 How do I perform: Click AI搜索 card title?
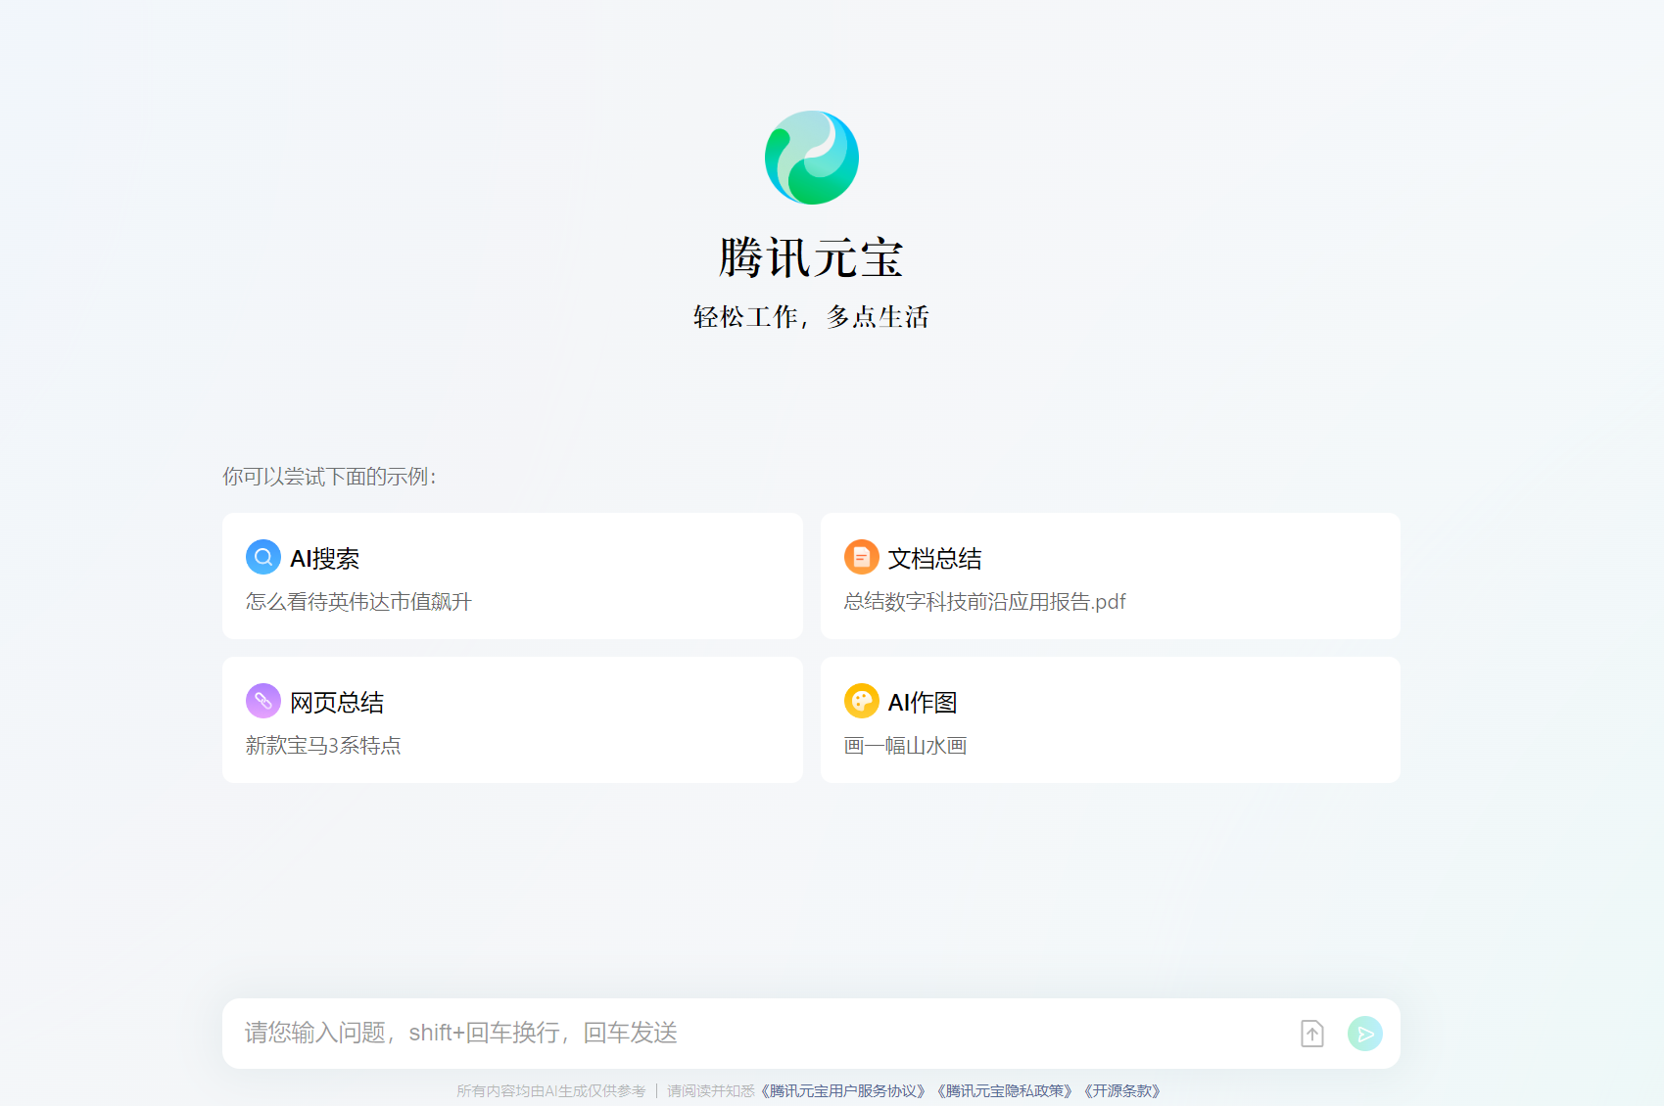click(x=325, y=558)
